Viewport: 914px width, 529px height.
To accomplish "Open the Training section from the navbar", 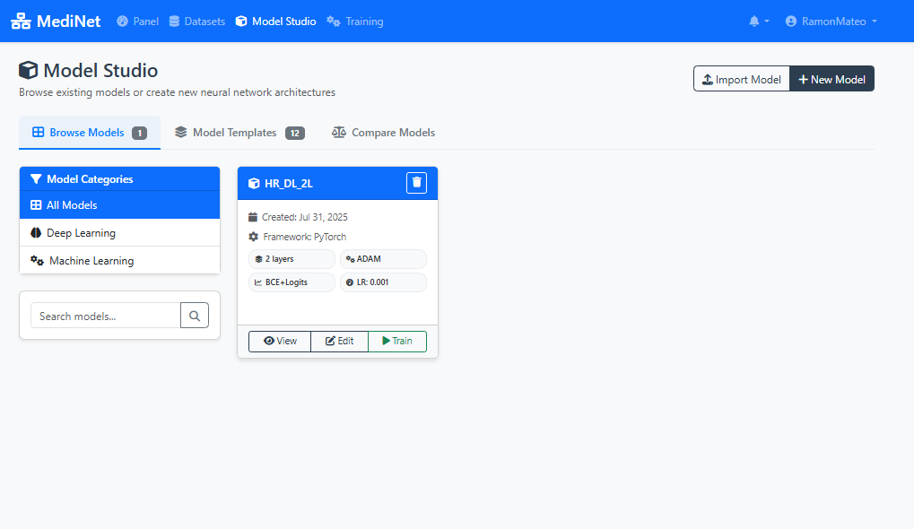I will [x=354, y=21].
